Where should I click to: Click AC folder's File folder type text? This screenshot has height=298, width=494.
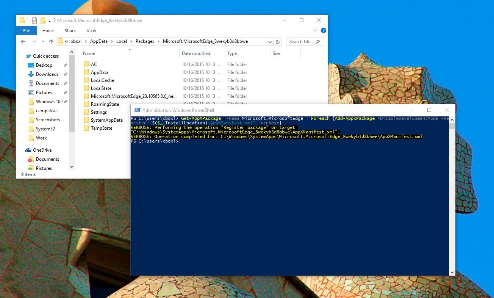click(237, 64)
